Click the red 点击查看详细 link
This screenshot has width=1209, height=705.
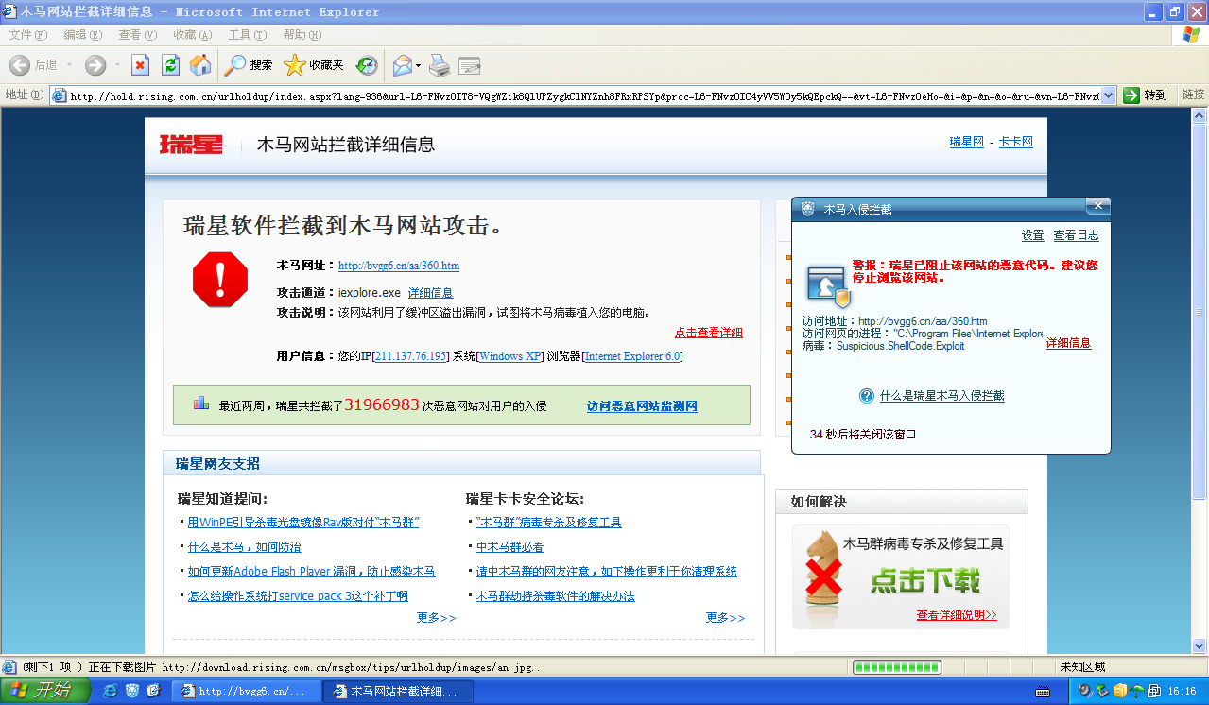click(709, 333)
